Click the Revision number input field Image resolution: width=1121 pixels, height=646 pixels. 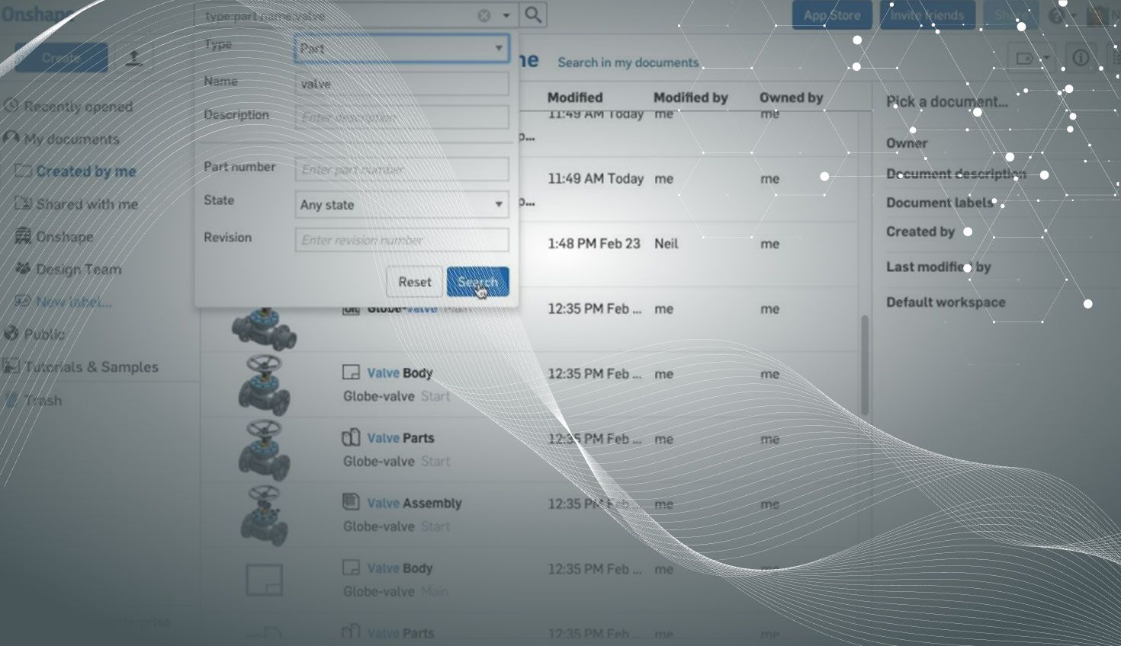(x=402, y=240)
